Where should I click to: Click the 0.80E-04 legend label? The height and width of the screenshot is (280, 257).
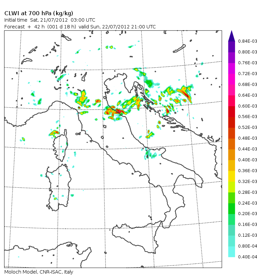tap(248, 246)
